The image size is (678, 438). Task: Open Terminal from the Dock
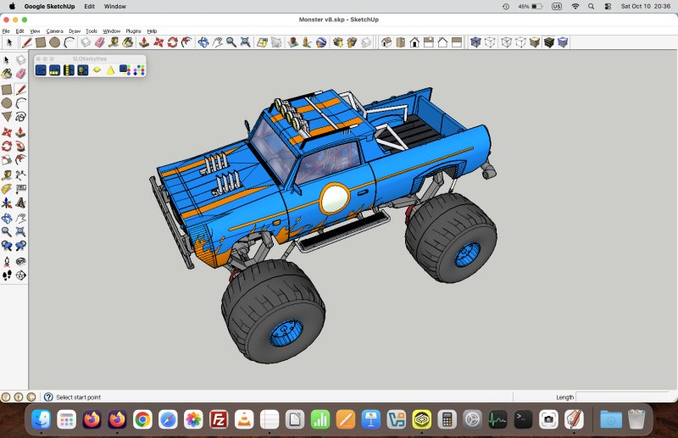coord(523,419)
